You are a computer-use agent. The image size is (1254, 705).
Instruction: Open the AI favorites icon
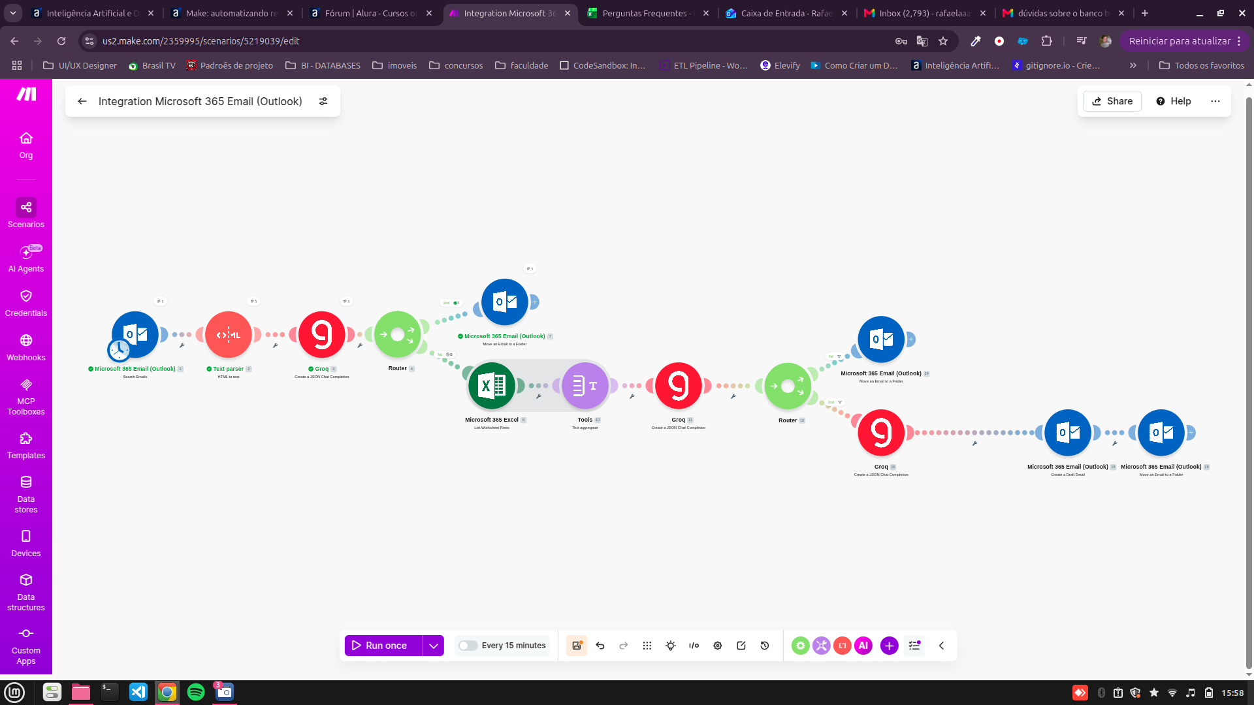point(863,646)
